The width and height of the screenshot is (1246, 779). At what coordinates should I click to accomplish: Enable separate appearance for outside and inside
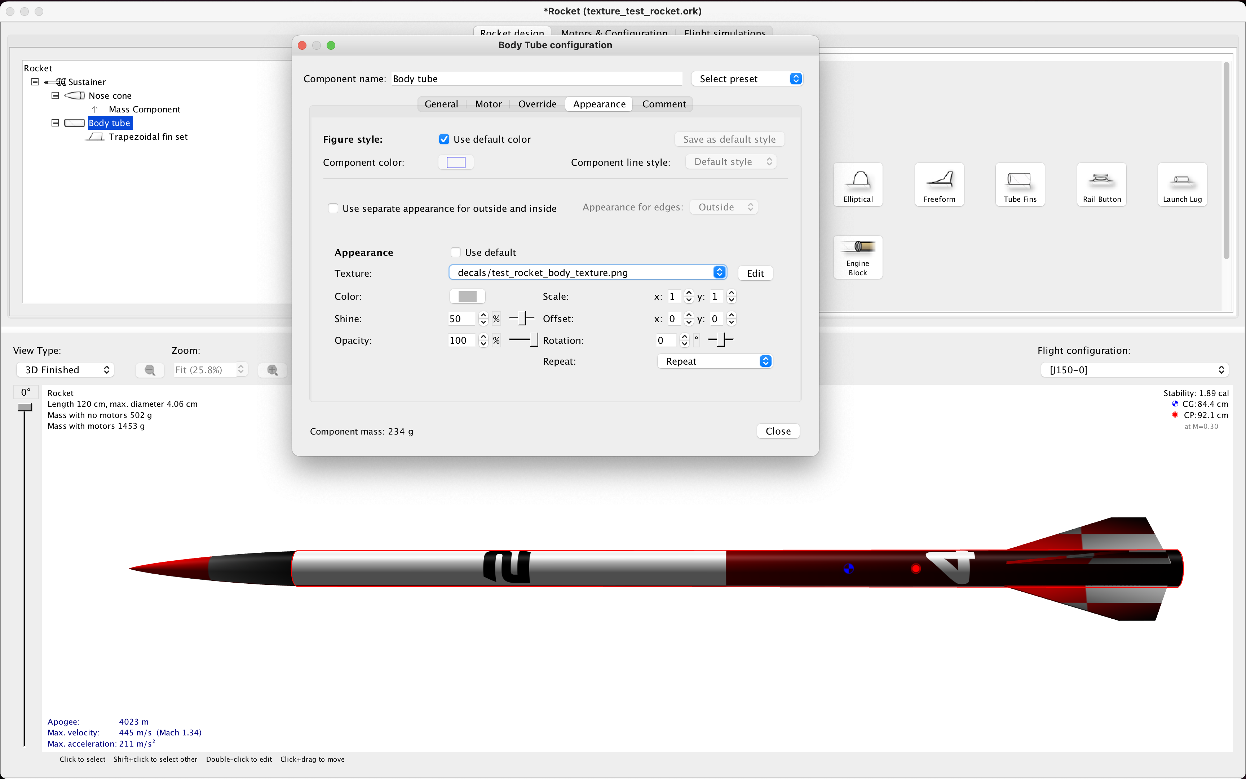[x=333, y=208]
